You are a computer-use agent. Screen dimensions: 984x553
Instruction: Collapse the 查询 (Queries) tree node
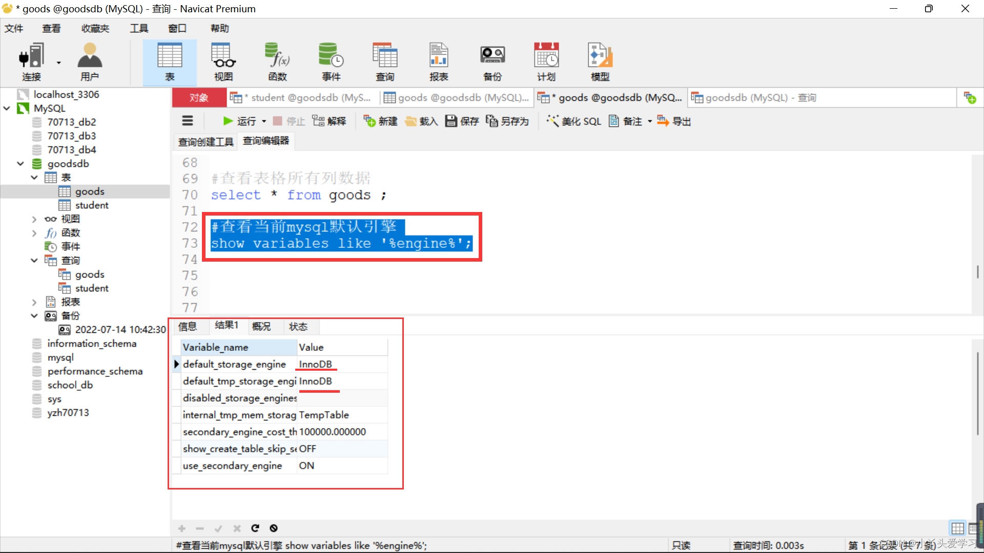[x=34, y=260]
